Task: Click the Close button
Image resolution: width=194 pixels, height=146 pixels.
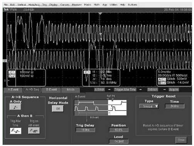Action: (x=181, y=140)
